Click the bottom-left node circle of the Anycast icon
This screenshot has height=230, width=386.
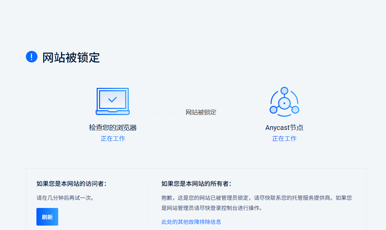(x=273, y=110)
